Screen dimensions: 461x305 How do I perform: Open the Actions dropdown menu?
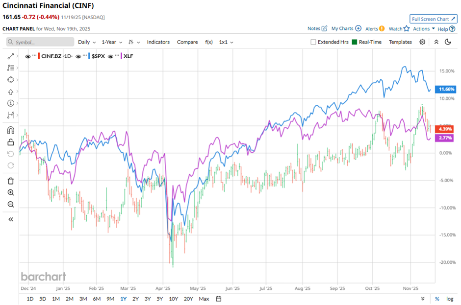click(x=424, y=29)
